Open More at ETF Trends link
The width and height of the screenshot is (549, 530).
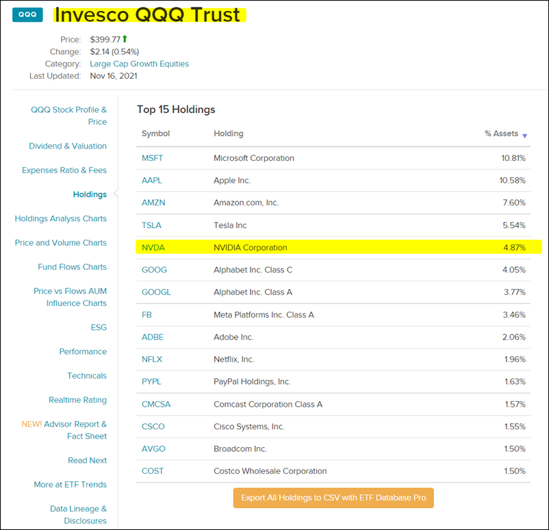point(70,484)
